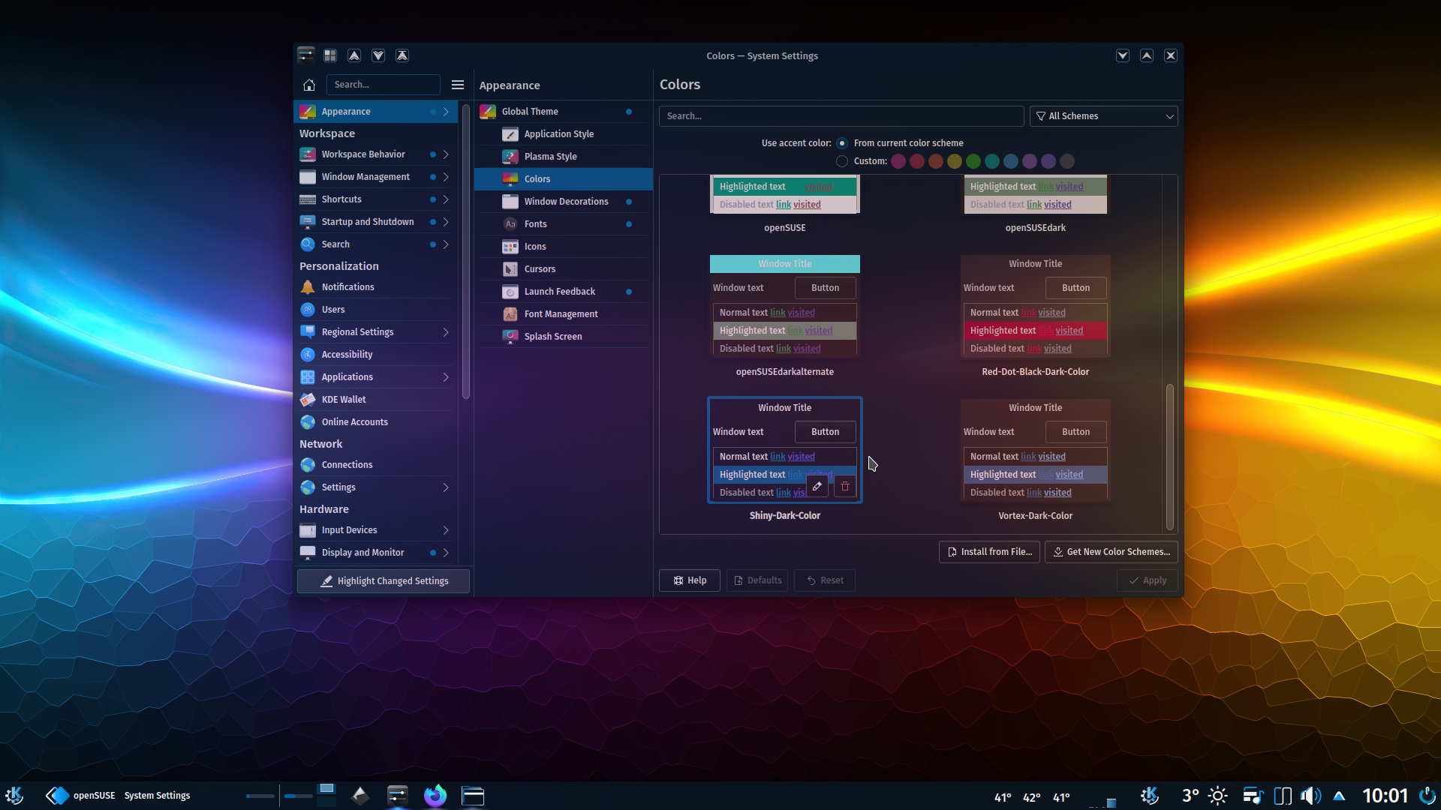Screen dimensions: 1441x810
Task: Delete Shiny-Dark-Color scheme with trash icon
Action: click(845, 486)
